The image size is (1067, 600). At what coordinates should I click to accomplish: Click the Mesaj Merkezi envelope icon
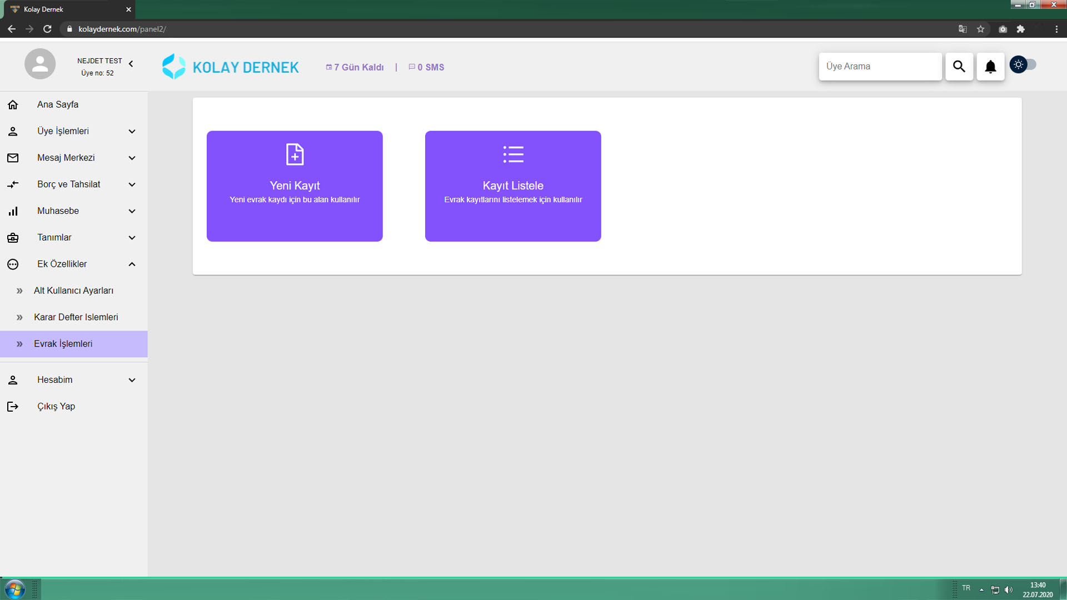(x=13, y=158)
